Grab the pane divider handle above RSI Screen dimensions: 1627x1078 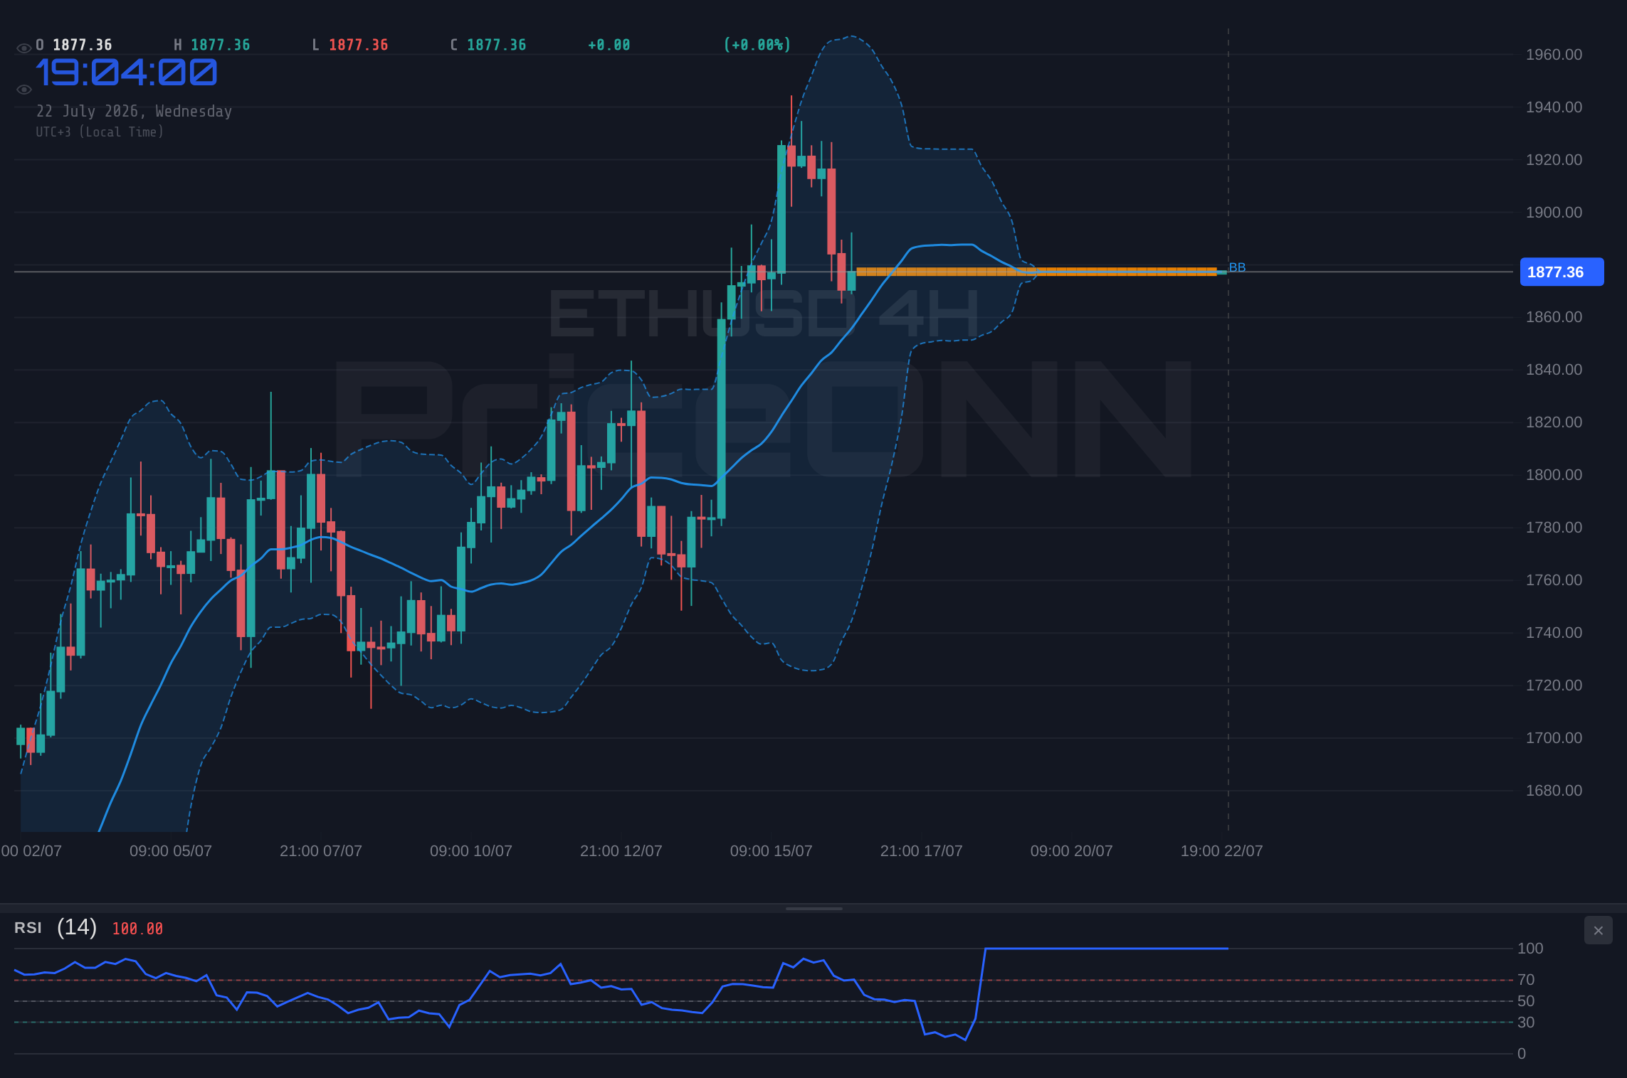(x=813, y=908)
